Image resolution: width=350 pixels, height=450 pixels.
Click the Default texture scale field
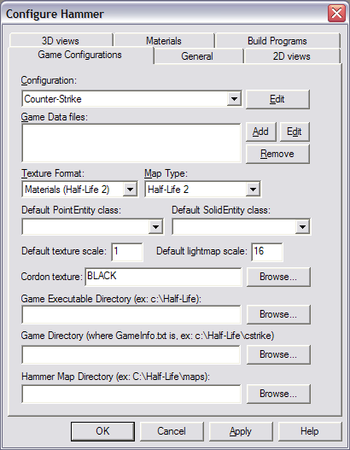[x=127, y=252]
